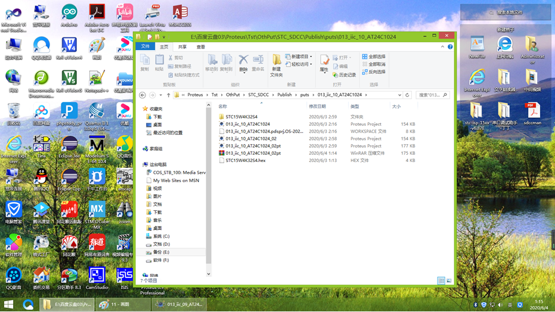Viewport: 555px width, 312px height.
Task: Click the Back navigation arrow
Action: point(142,95)
